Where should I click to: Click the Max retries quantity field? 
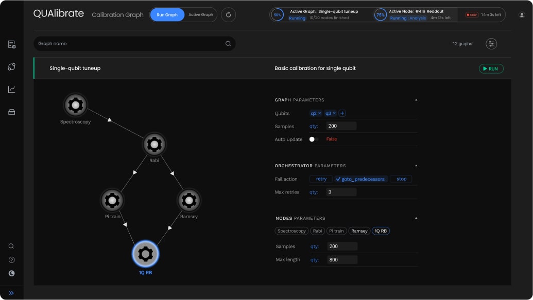pyautogui.click(x=341, y=192)
